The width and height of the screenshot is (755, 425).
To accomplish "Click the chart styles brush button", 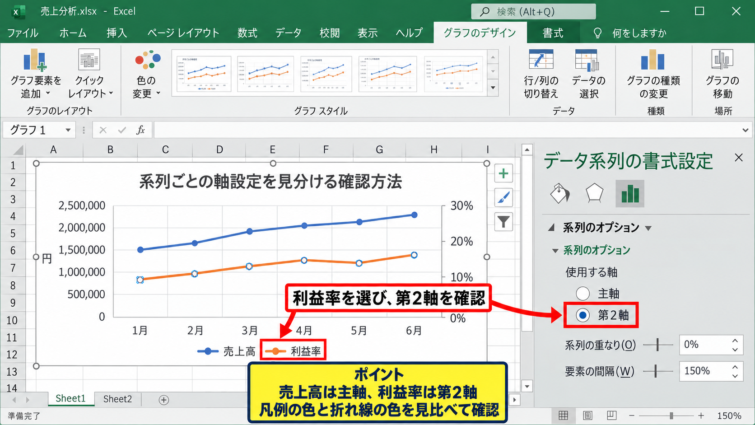I will coord(503,197).
